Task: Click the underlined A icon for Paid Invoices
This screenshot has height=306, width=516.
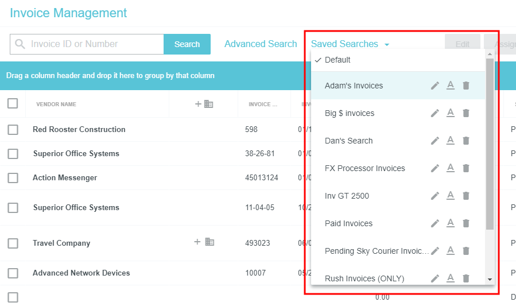Action: point(451,223)
